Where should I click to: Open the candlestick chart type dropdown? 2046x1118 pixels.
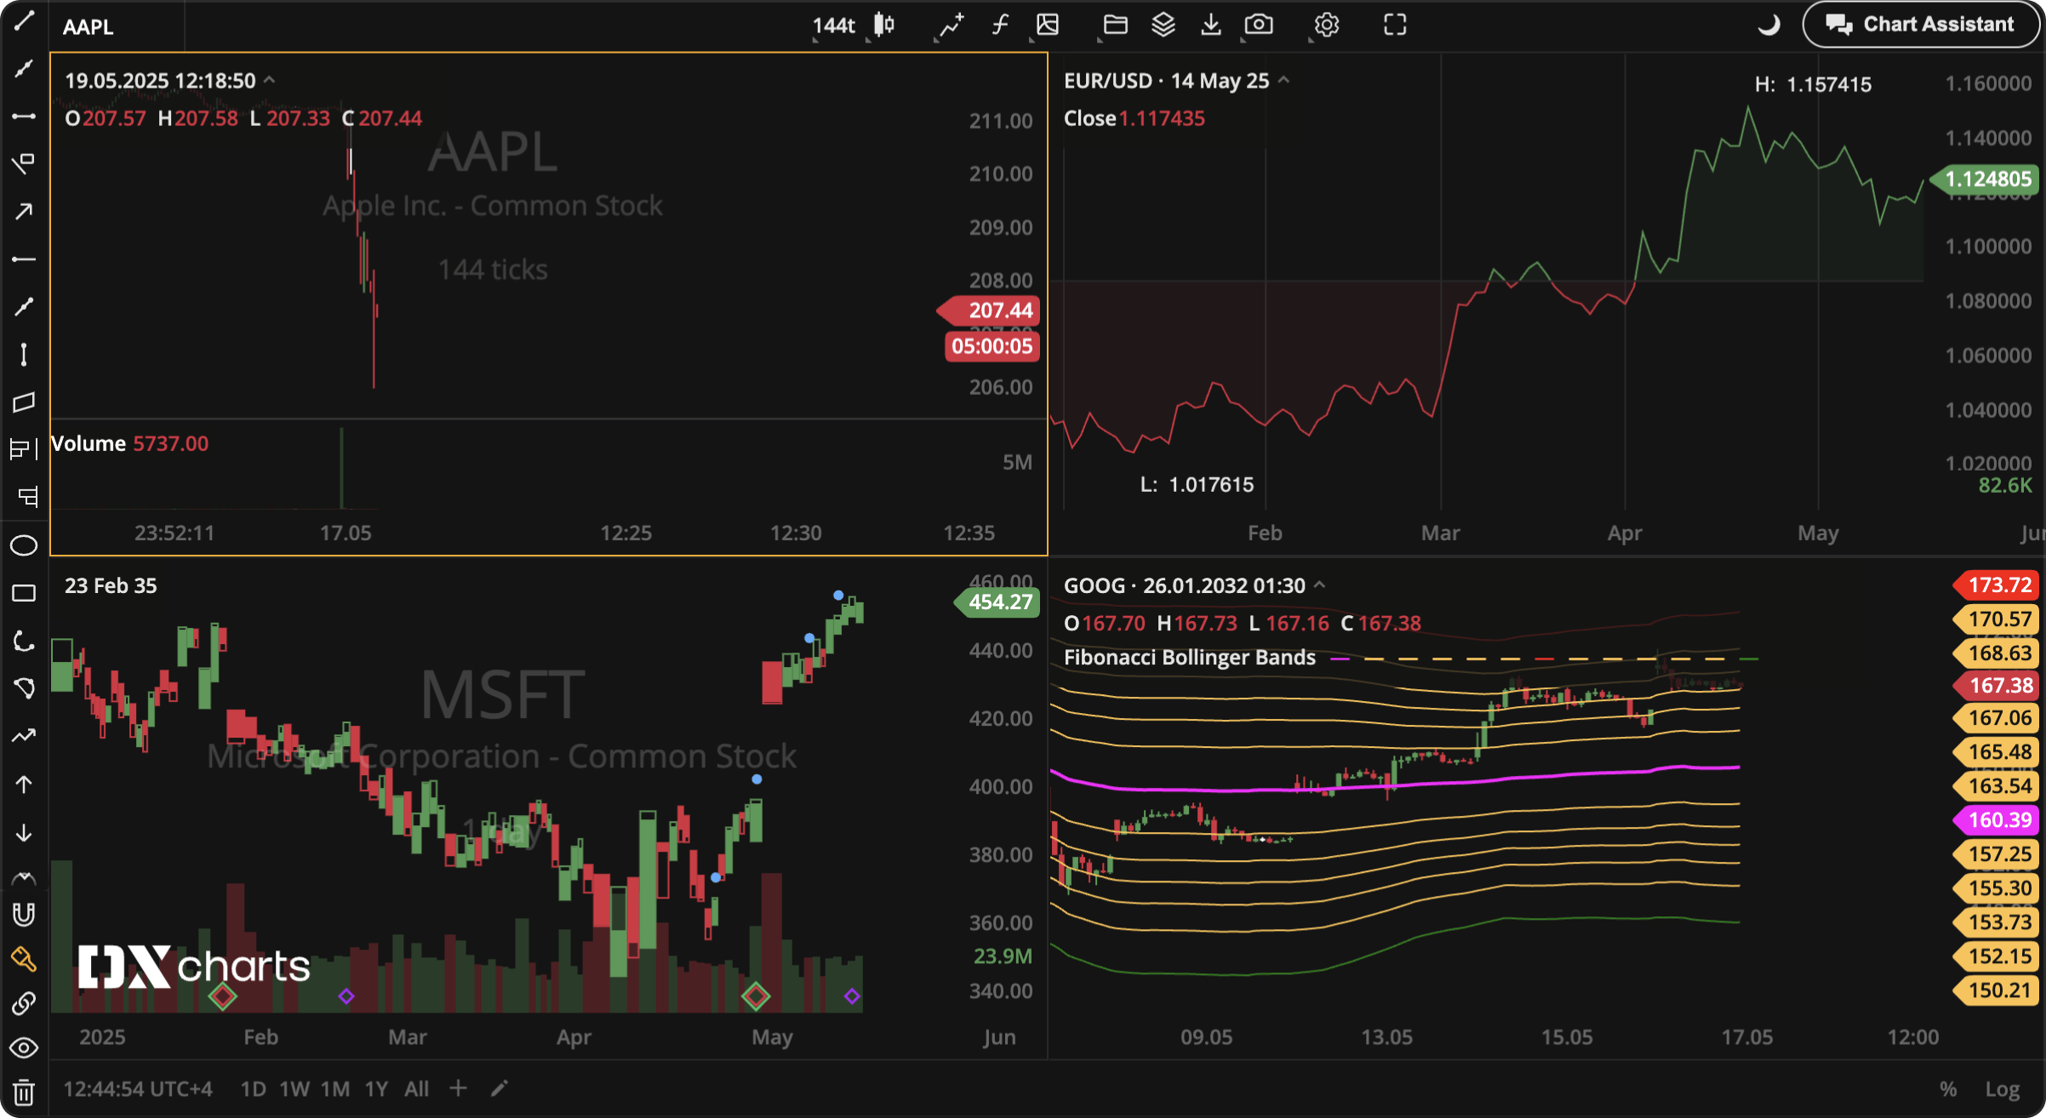pos(883,25)
